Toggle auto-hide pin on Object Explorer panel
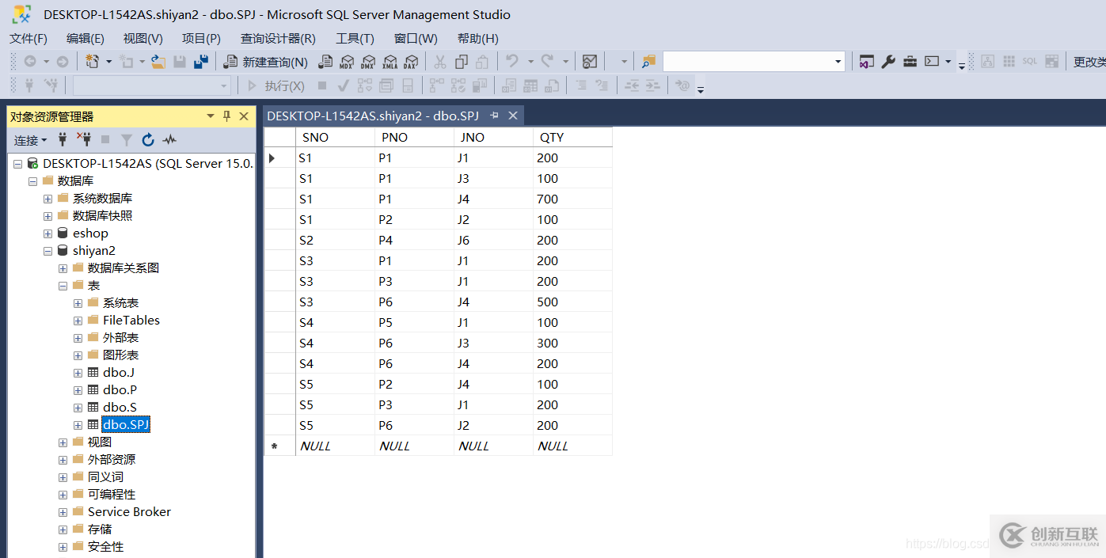Image resolution: width=1106 pixels, height=558 pixels. [x=226, y=116]
